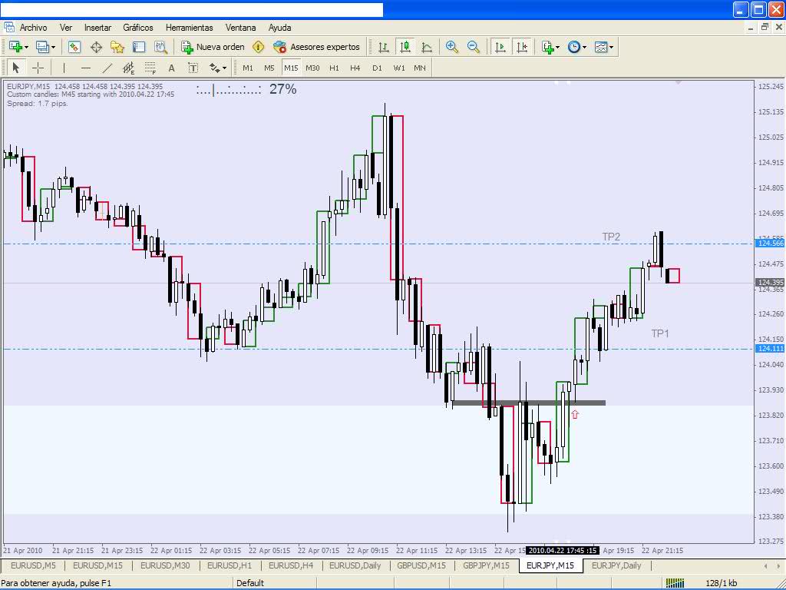Viewport: 786px width, 590px height.
Task: Select the Text Label tool
Action: coord(193,68)
